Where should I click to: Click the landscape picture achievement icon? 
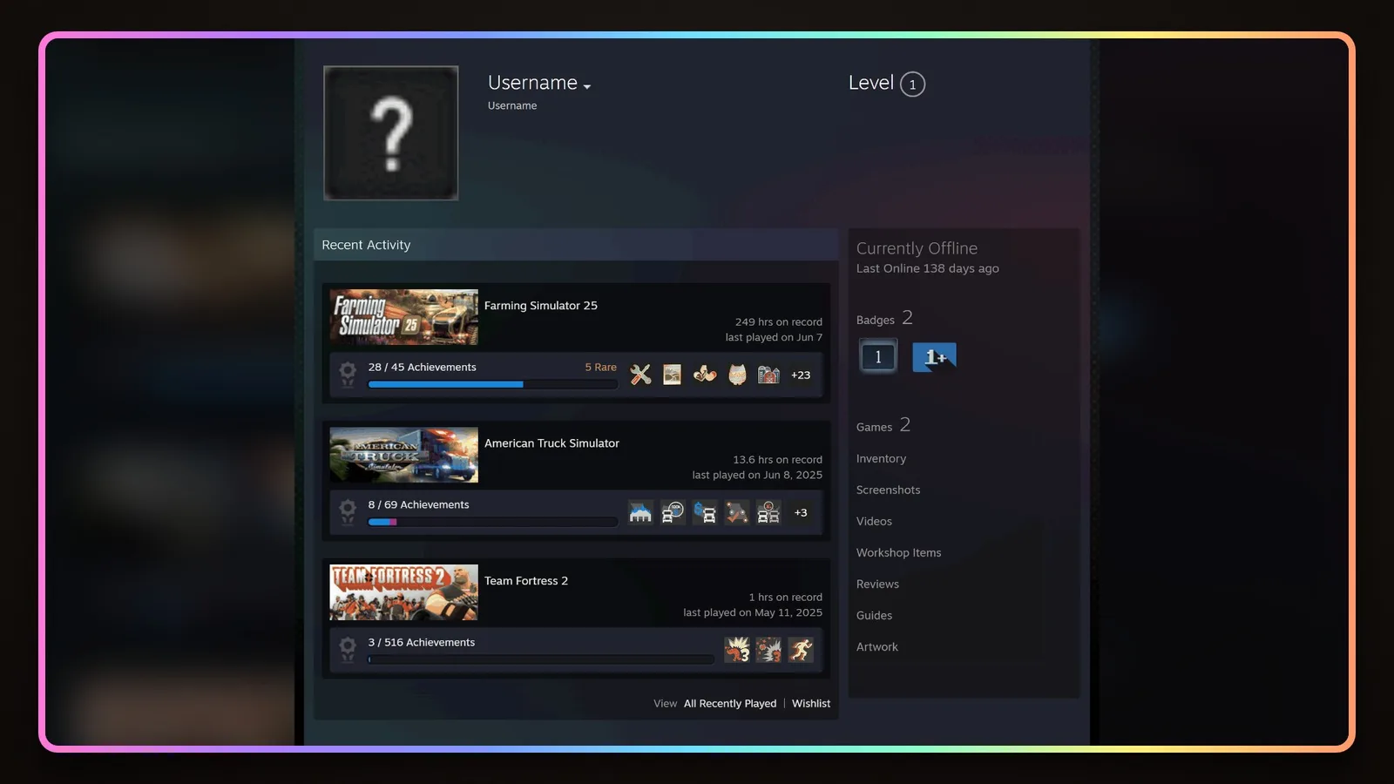click(x=672, y=375)
